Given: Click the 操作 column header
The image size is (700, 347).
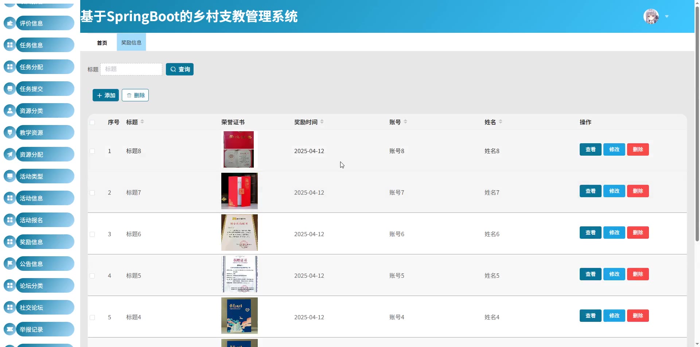Looking at the screenshot, I should [586, 122].
